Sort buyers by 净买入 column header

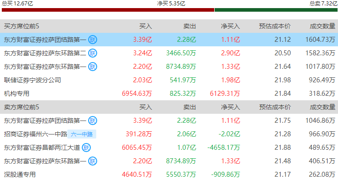click(x=230, y=26)
